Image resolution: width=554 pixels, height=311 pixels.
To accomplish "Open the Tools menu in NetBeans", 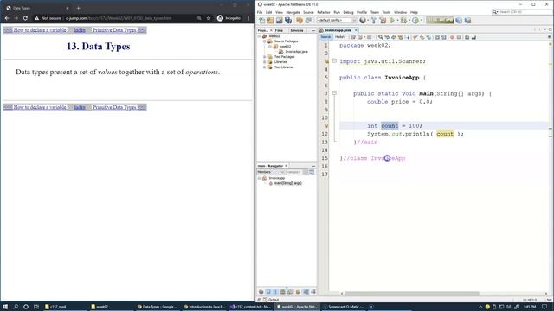I will tap(386, 12).
